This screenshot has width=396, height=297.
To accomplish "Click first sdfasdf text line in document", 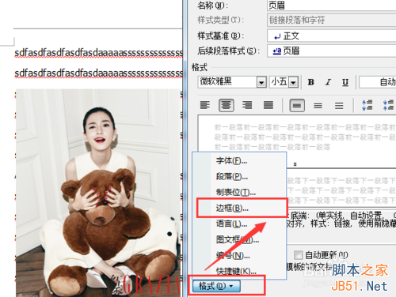I will click(98, 53).
